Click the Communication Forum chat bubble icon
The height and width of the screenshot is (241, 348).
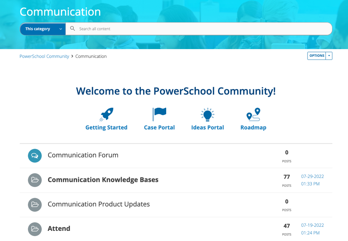coord(35,156)
